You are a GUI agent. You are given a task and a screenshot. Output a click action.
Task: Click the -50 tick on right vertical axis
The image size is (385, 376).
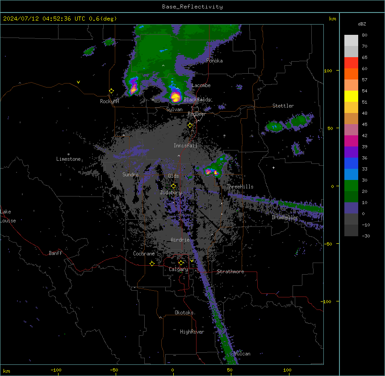coord(328,244)
